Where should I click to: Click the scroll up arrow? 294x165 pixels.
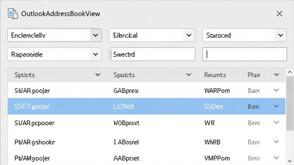point(290,72)
